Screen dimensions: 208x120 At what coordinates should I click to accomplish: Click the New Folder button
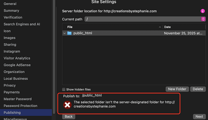coord(178,89)
